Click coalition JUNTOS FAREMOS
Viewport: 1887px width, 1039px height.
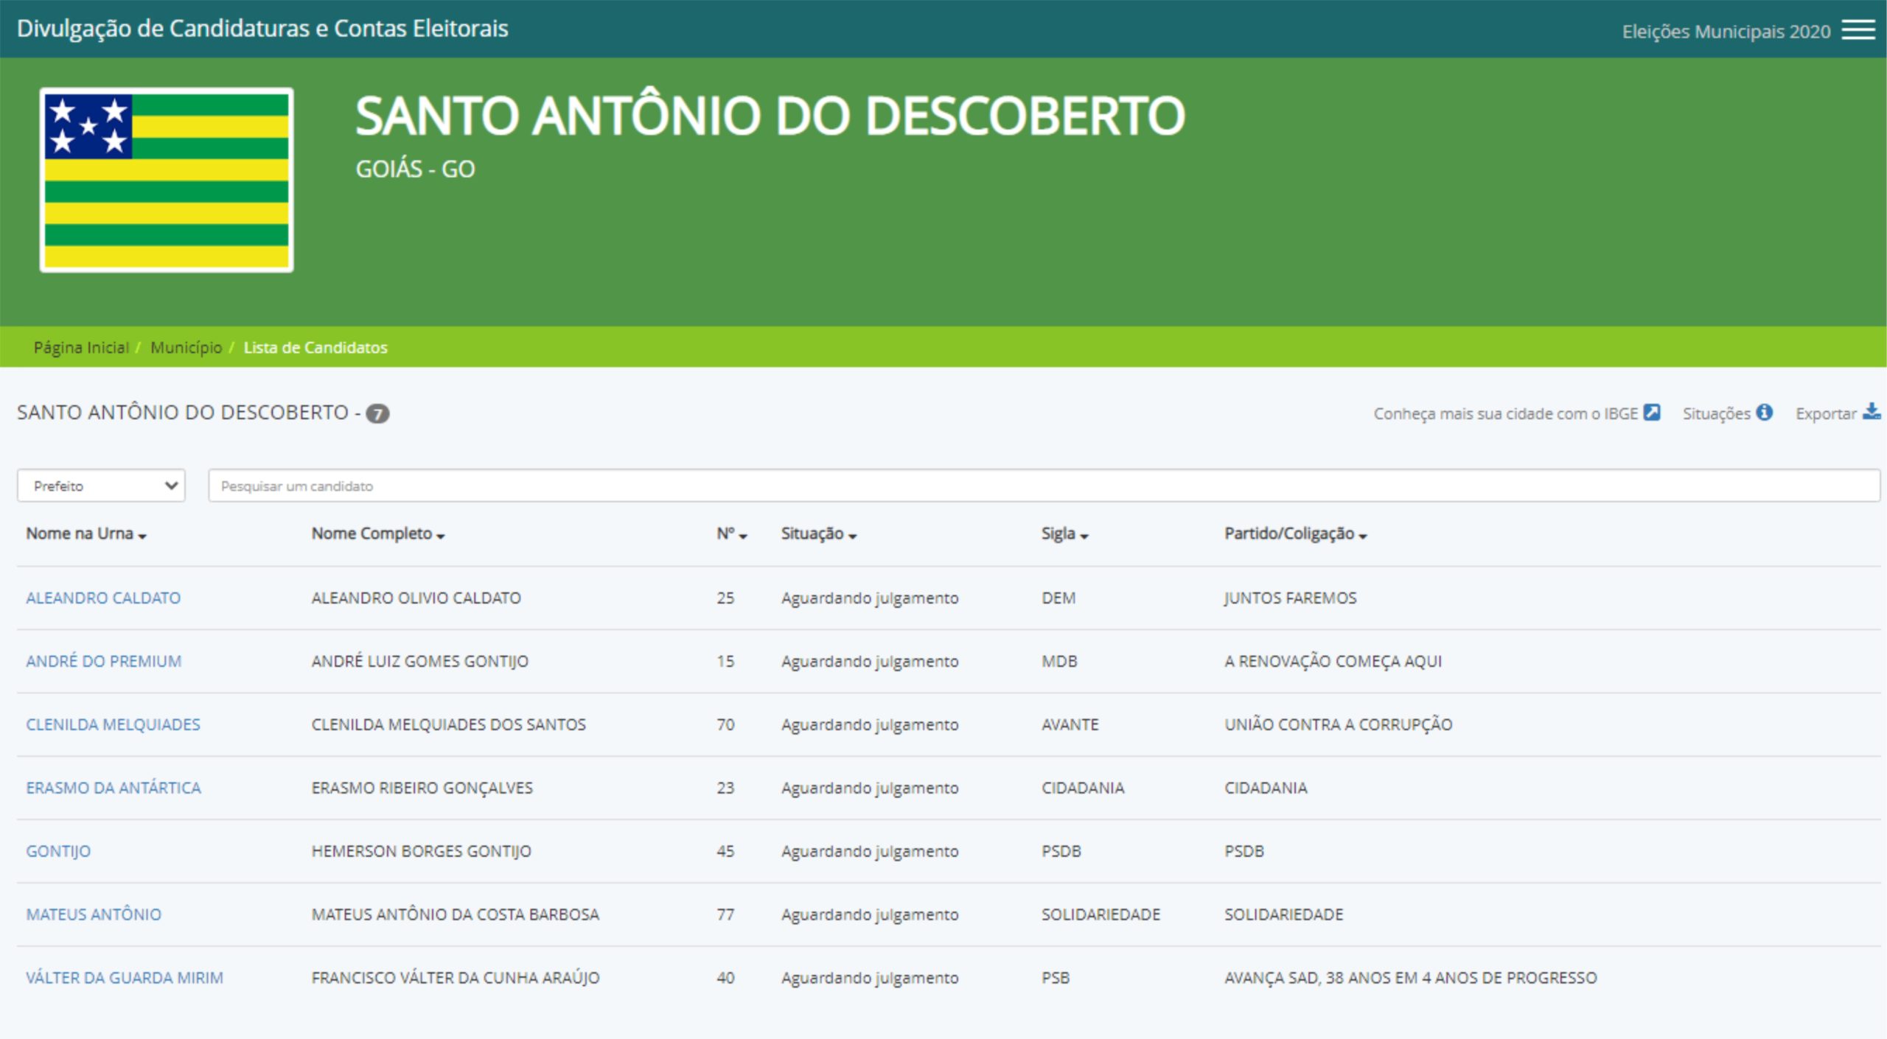[1290, 598]
